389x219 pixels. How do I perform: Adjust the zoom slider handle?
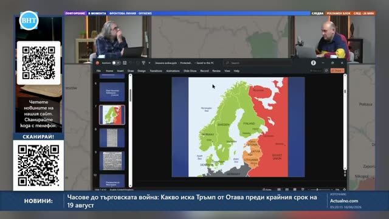coord(317,189)
